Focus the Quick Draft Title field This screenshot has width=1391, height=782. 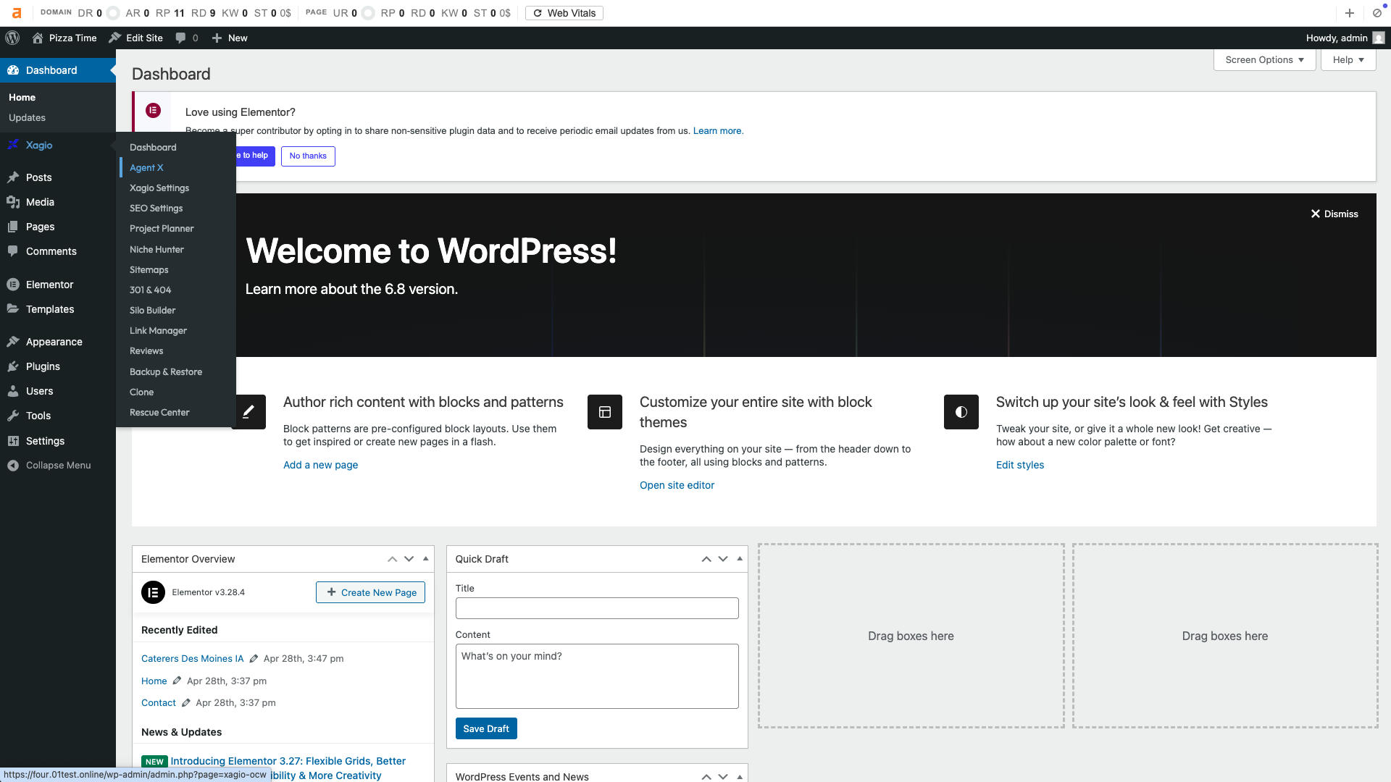(x=597, y=608)
